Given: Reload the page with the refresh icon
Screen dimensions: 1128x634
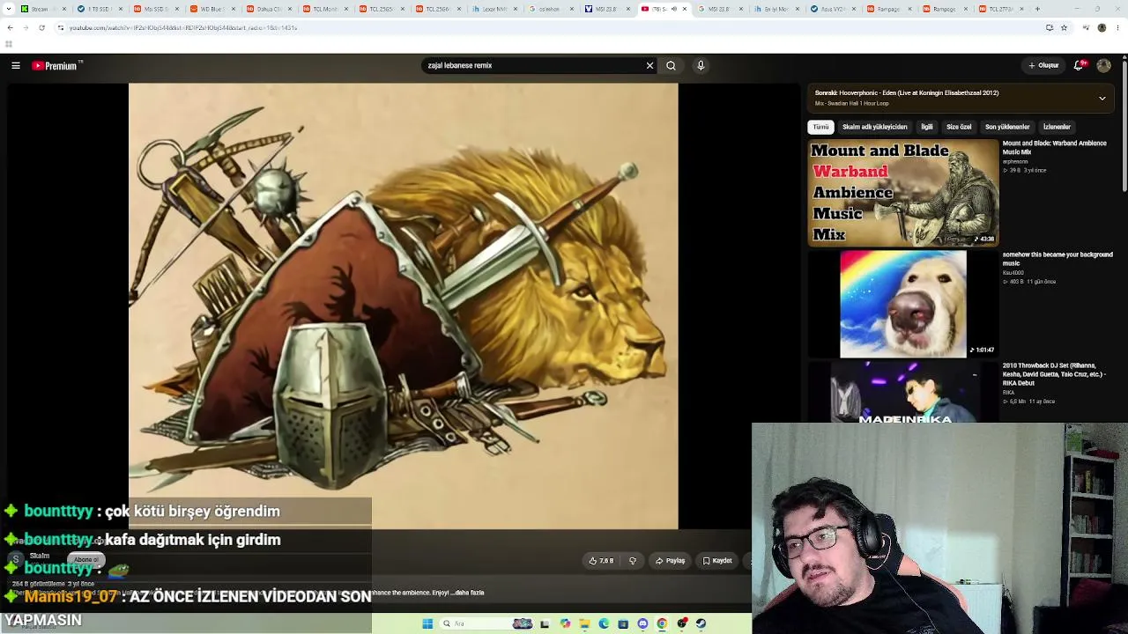Looking at the screenshot, I should (41, 27).
